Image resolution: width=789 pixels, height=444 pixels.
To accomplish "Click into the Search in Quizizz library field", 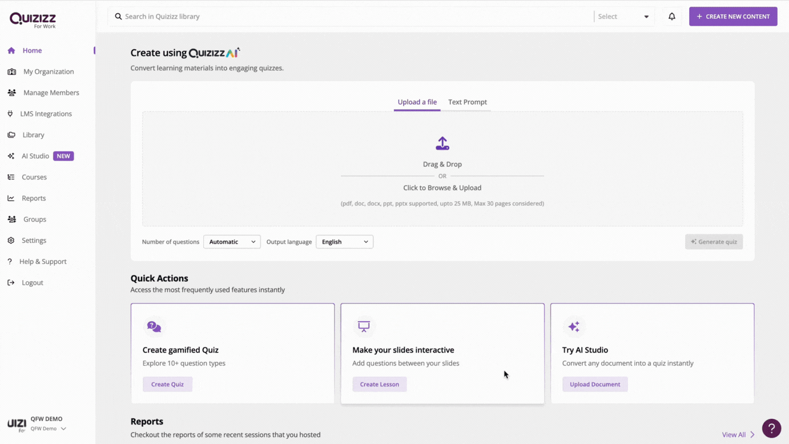I will (351, 17).
